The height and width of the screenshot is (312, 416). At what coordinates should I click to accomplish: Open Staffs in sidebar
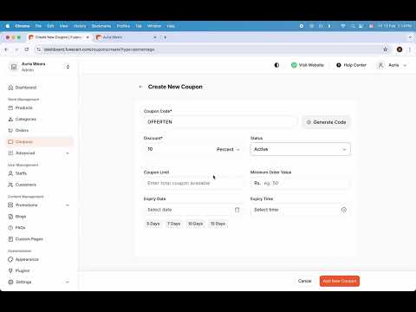coord(17,173)
